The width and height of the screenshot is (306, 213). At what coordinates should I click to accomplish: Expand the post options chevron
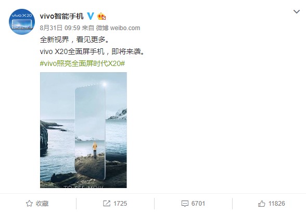297,11
